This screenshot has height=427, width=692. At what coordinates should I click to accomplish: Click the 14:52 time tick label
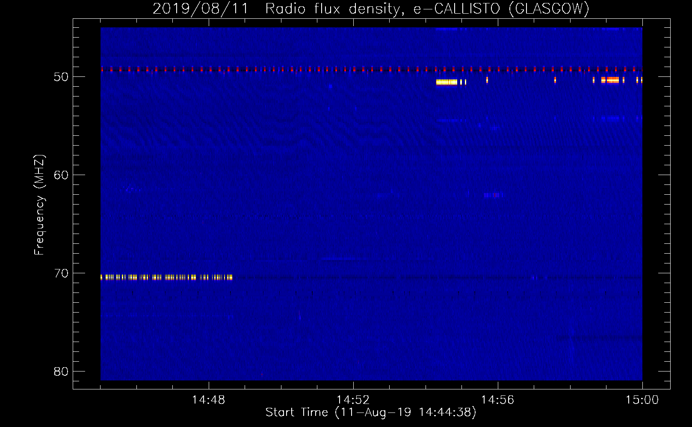click(x=353, y=400)
